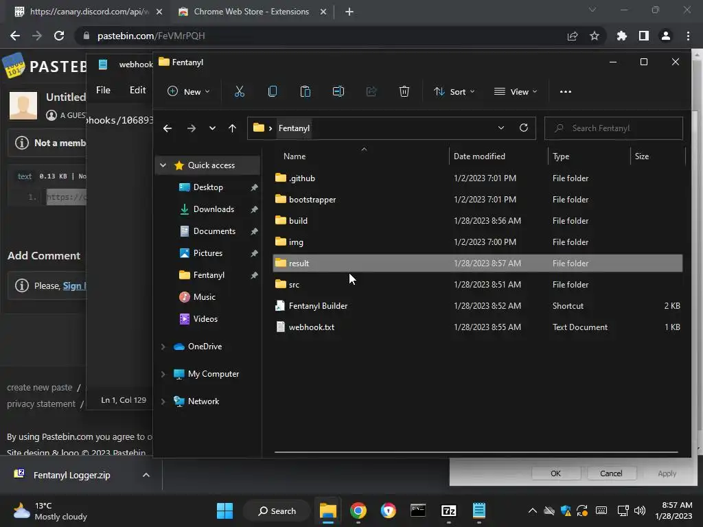Open volume control in system tray
The height and width of the screenshot is (527, 703).
coord(640,511)
